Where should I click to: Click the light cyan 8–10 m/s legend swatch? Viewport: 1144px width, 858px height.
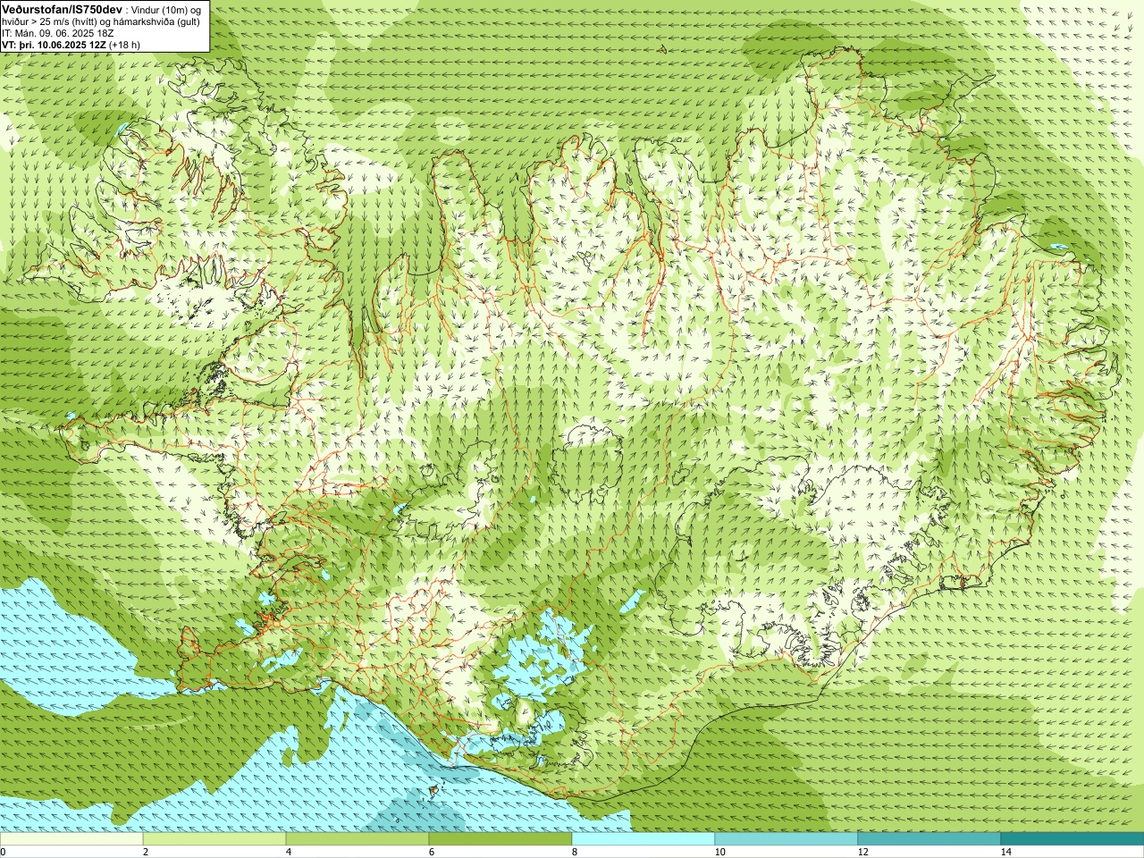643,839
